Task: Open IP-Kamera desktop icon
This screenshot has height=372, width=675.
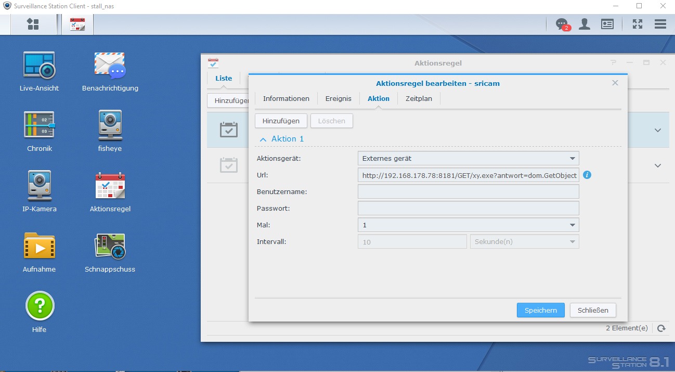Action: point(40,191)
